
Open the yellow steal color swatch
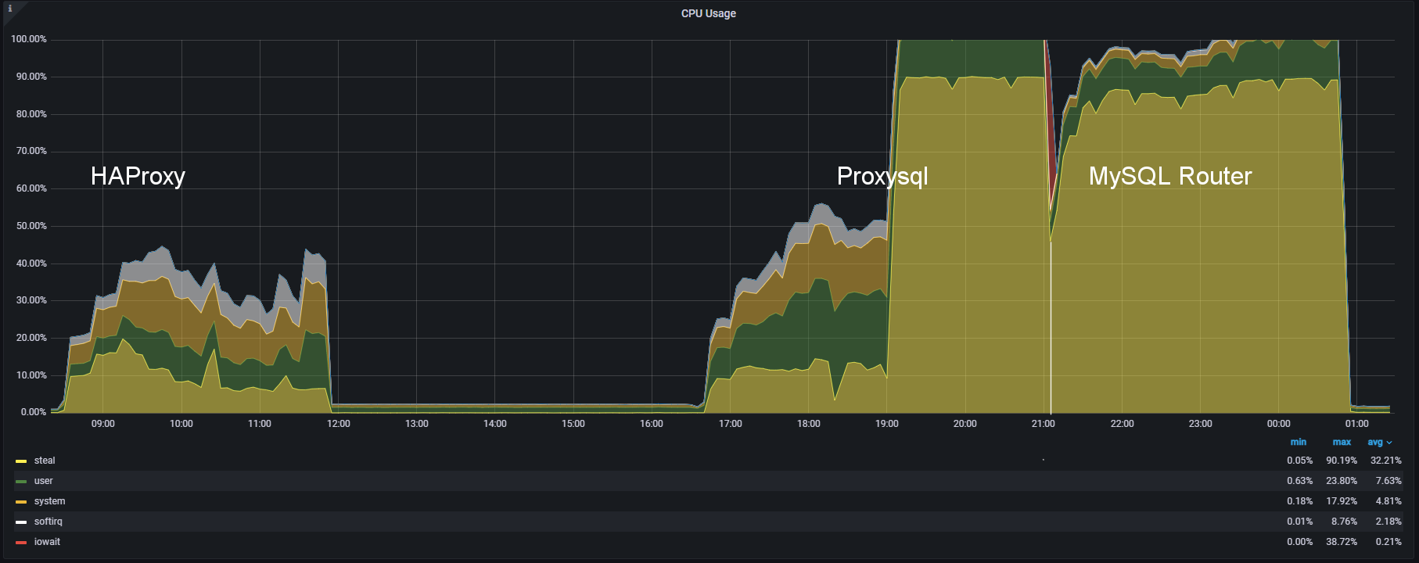21,461
